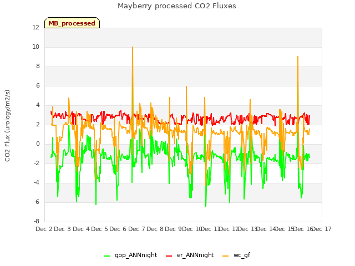The height and width of the screenshot is (266, 355).
Task: Click the x-axis label Dec 8
Action: click(x=155, y=229)
